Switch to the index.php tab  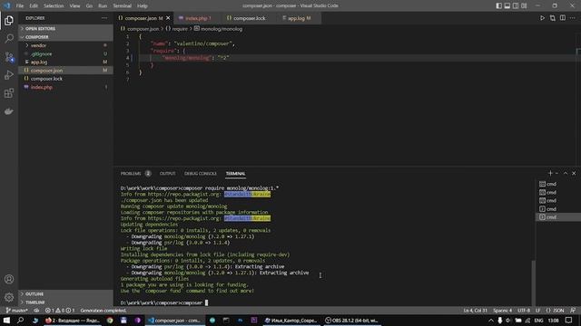(197, 18)
